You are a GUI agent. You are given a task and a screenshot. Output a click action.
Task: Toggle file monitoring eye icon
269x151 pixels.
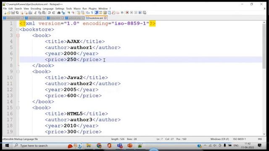click(x=122, y=13)
